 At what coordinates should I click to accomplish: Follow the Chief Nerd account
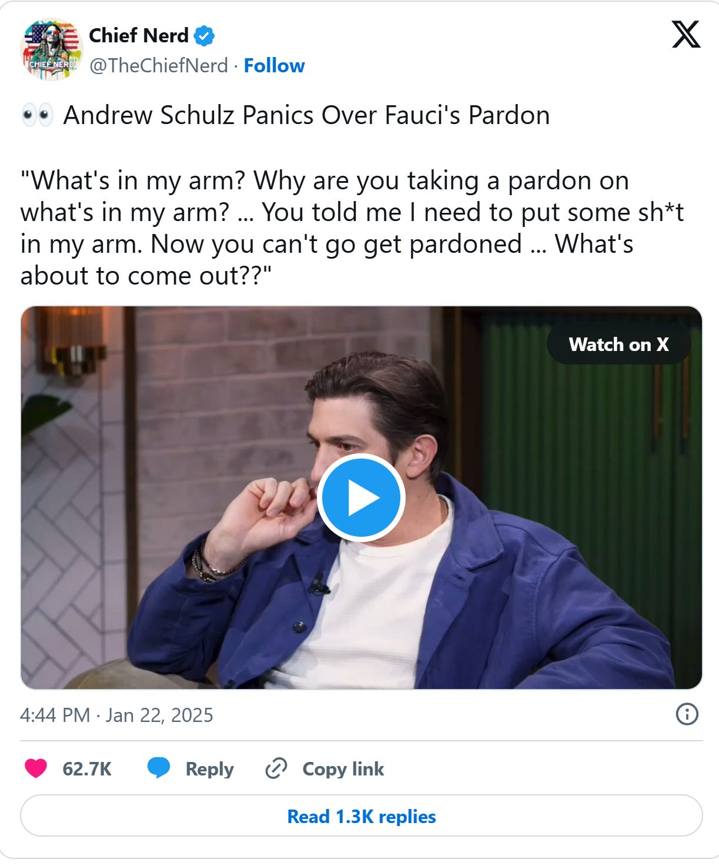coord(274,66)
